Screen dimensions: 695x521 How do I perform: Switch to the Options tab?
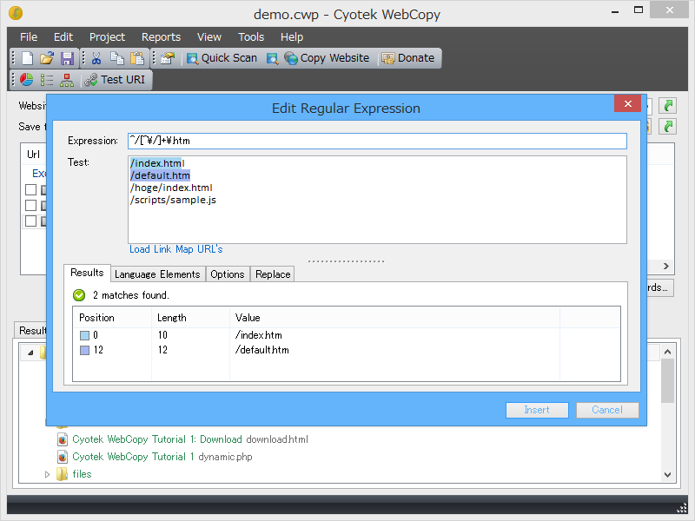(x=228, y=274)
